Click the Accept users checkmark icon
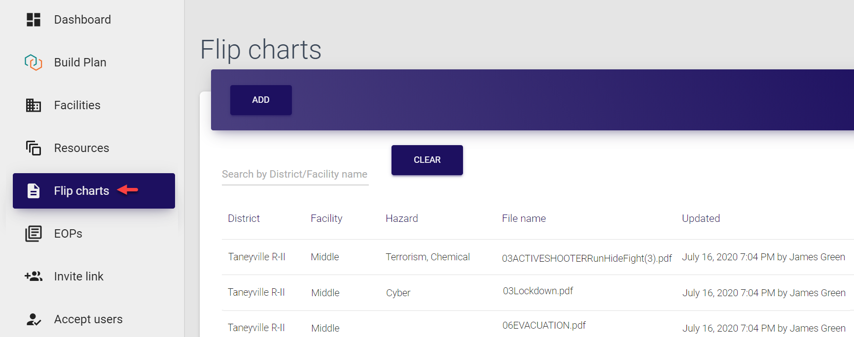Screen dimensions: 854x337 (x=34, y=319)
